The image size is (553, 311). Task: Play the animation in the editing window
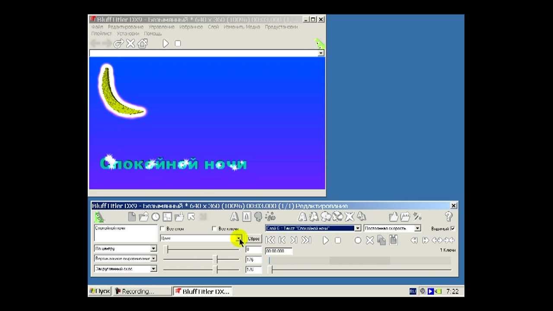coord(326,240)
